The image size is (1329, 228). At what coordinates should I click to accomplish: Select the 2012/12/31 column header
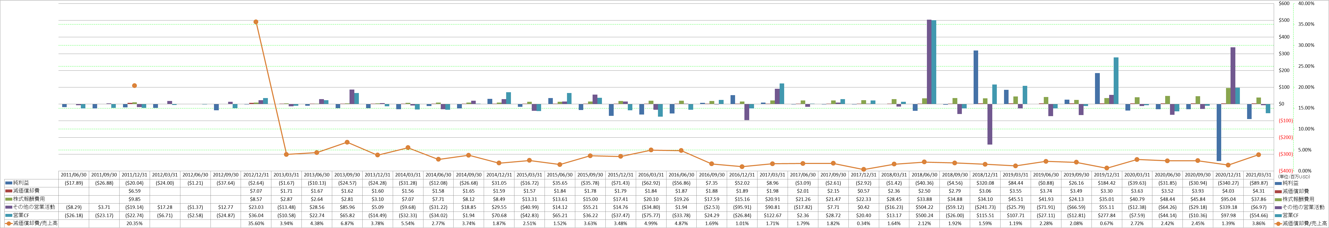click(x=256, y=175)
